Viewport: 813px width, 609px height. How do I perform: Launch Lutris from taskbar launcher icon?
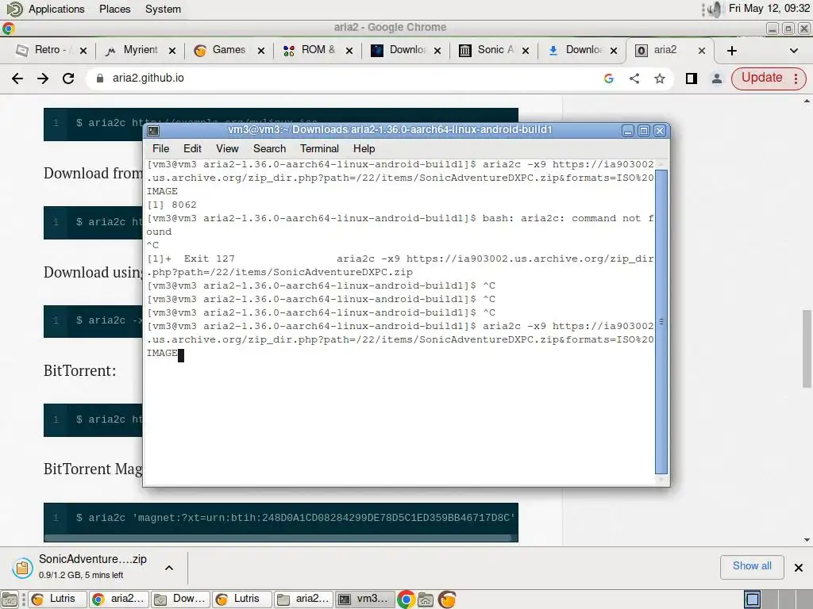(x=447, y=599)
